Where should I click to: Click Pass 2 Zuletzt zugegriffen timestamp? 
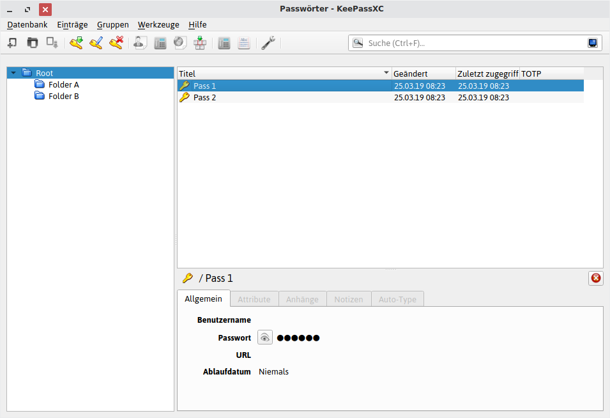pyautogui.click(x=483, y=98)
